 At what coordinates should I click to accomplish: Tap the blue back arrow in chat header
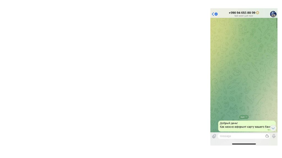[213, 14]
